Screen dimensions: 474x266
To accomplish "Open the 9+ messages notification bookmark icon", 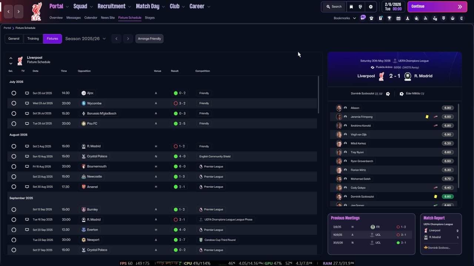I will (363, 18).
